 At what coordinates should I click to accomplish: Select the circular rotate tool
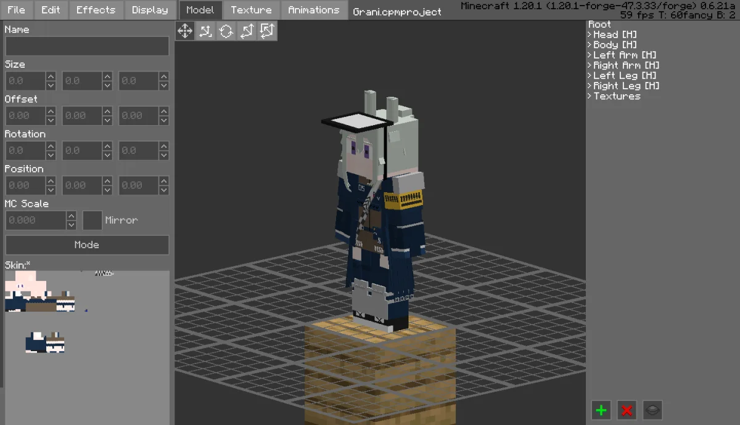tap(226, 31)
